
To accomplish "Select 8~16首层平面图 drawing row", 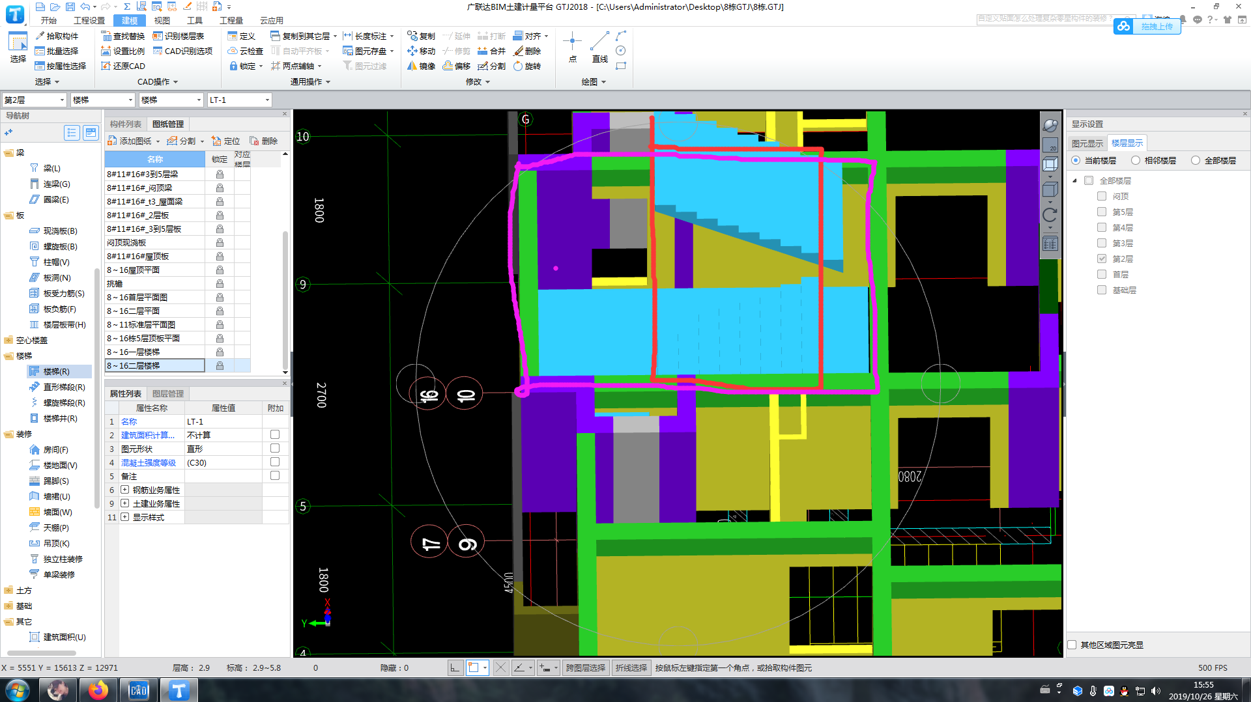I will pyautogui.click(x=155, y=297).
